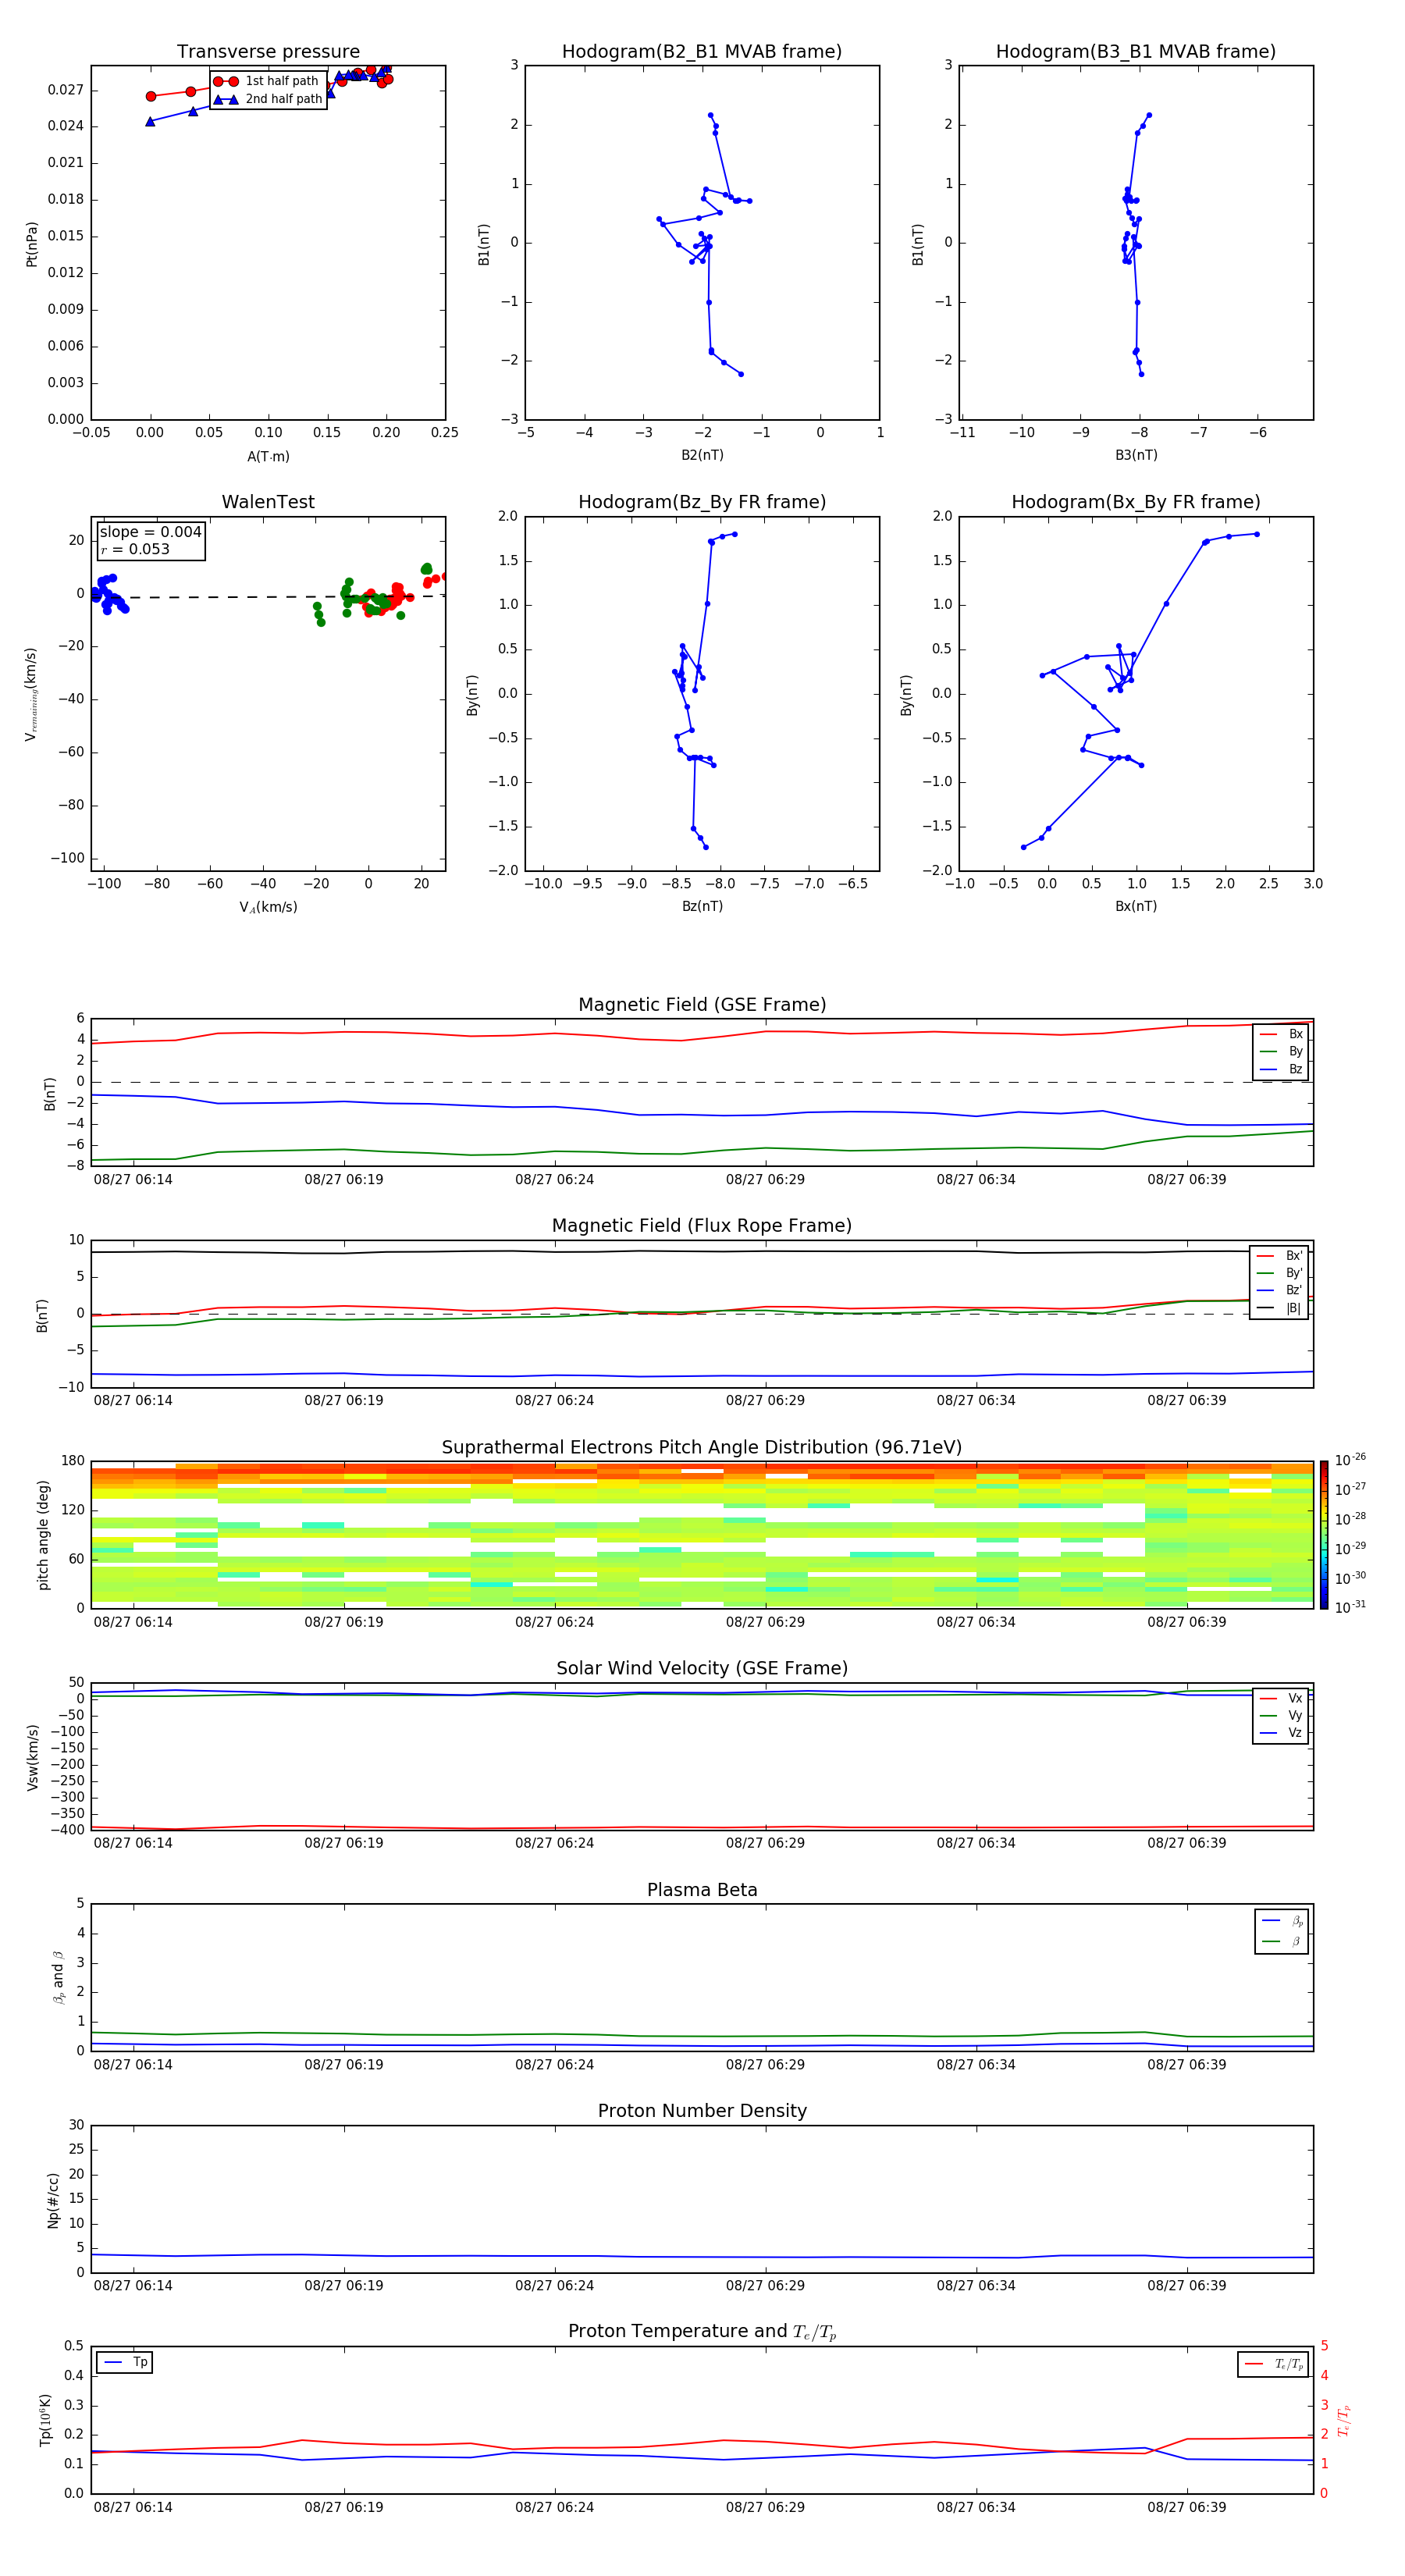Click 'Hodogram(Bz_By FR frame)' title
The height and width of the screenshot is (2576, 1405).
(x=702, y=502)
